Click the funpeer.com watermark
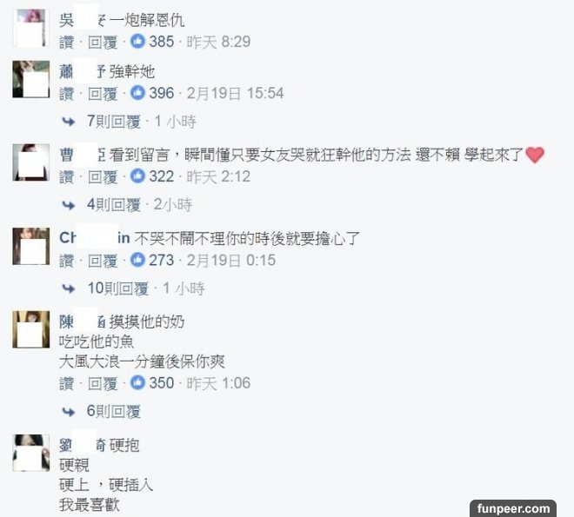 point(513,508)
